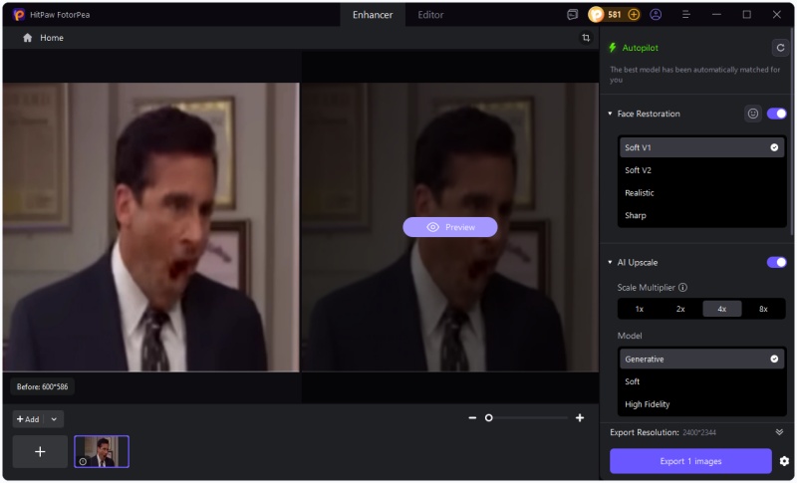797x483 pixels.
Task: Click the zoom in plus icon
Action: pos(580,418)
